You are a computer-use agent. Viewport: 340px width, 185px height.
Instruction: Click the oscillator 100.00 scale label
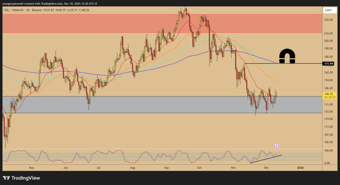click(329, 151)
